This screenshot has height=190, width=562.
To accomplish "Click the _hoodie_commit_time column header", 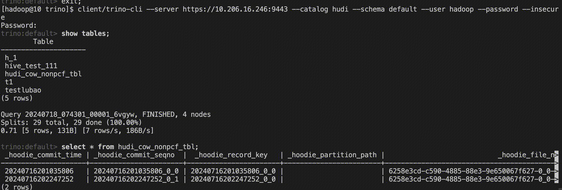I will (x=43, y=155).
